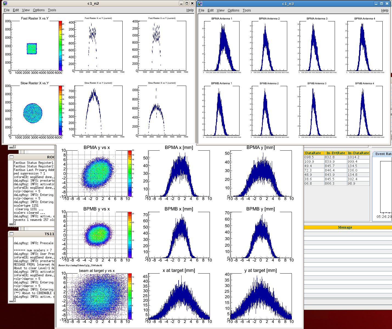The image size is (392, 329).
Task: Select the BPMA Antenna 2 histogram
Action: click(x=269, y=46)
